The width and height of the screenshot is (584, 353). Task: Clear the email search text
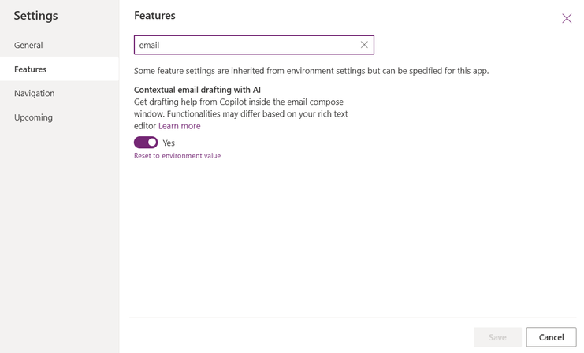coord(364,45)
